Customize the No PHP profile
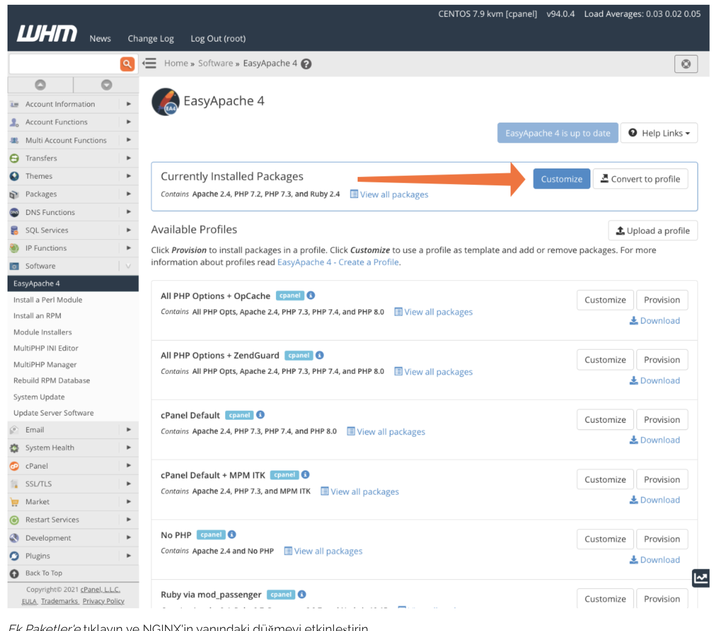The width and height of the screenshot is (719, 631). 605,539
